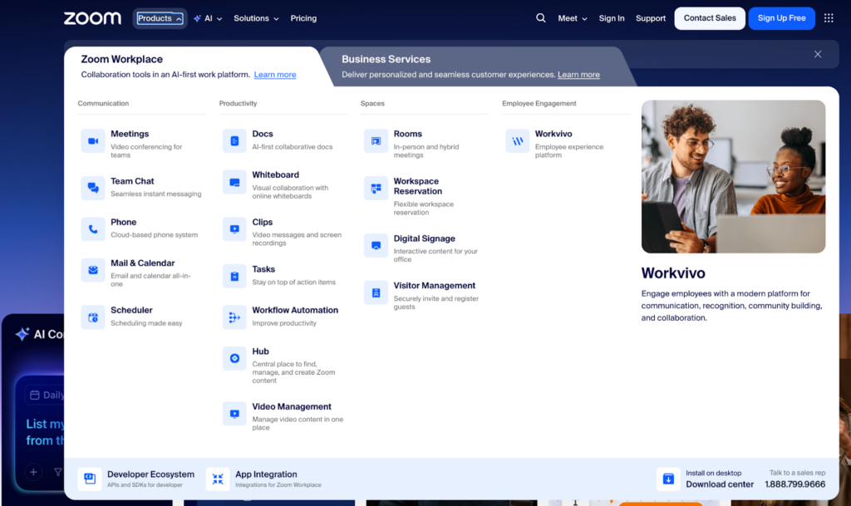Image resolution: width=851 pixels, height=506 pixels.
Task: Select the Meetings video camera icon
Action: [x=92, y=140]
